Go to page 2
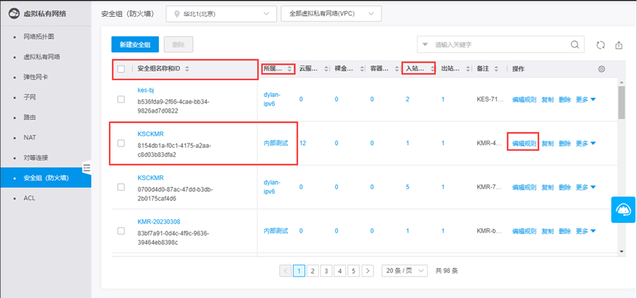The image size is (637, 298). pos(312,270)
